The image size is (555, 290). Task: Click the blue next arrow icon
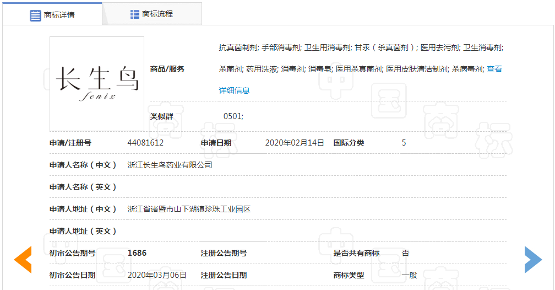[532, 260]
